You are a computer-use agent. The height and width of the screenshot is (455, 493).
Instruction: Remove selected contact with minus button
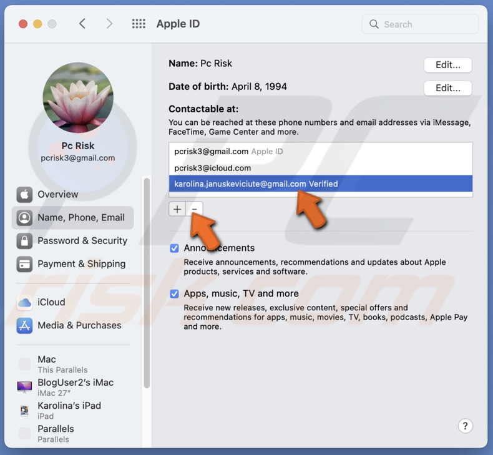click(x=194, y=209)
